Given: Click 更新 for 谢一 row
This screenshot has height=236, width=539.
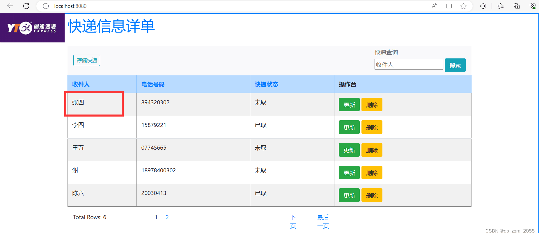Looking at the screenshot, I should tap(349, 173).
